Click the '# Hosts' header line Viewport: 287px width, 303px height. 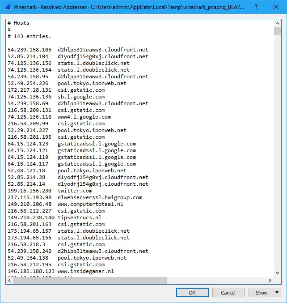tap(18, 23)
